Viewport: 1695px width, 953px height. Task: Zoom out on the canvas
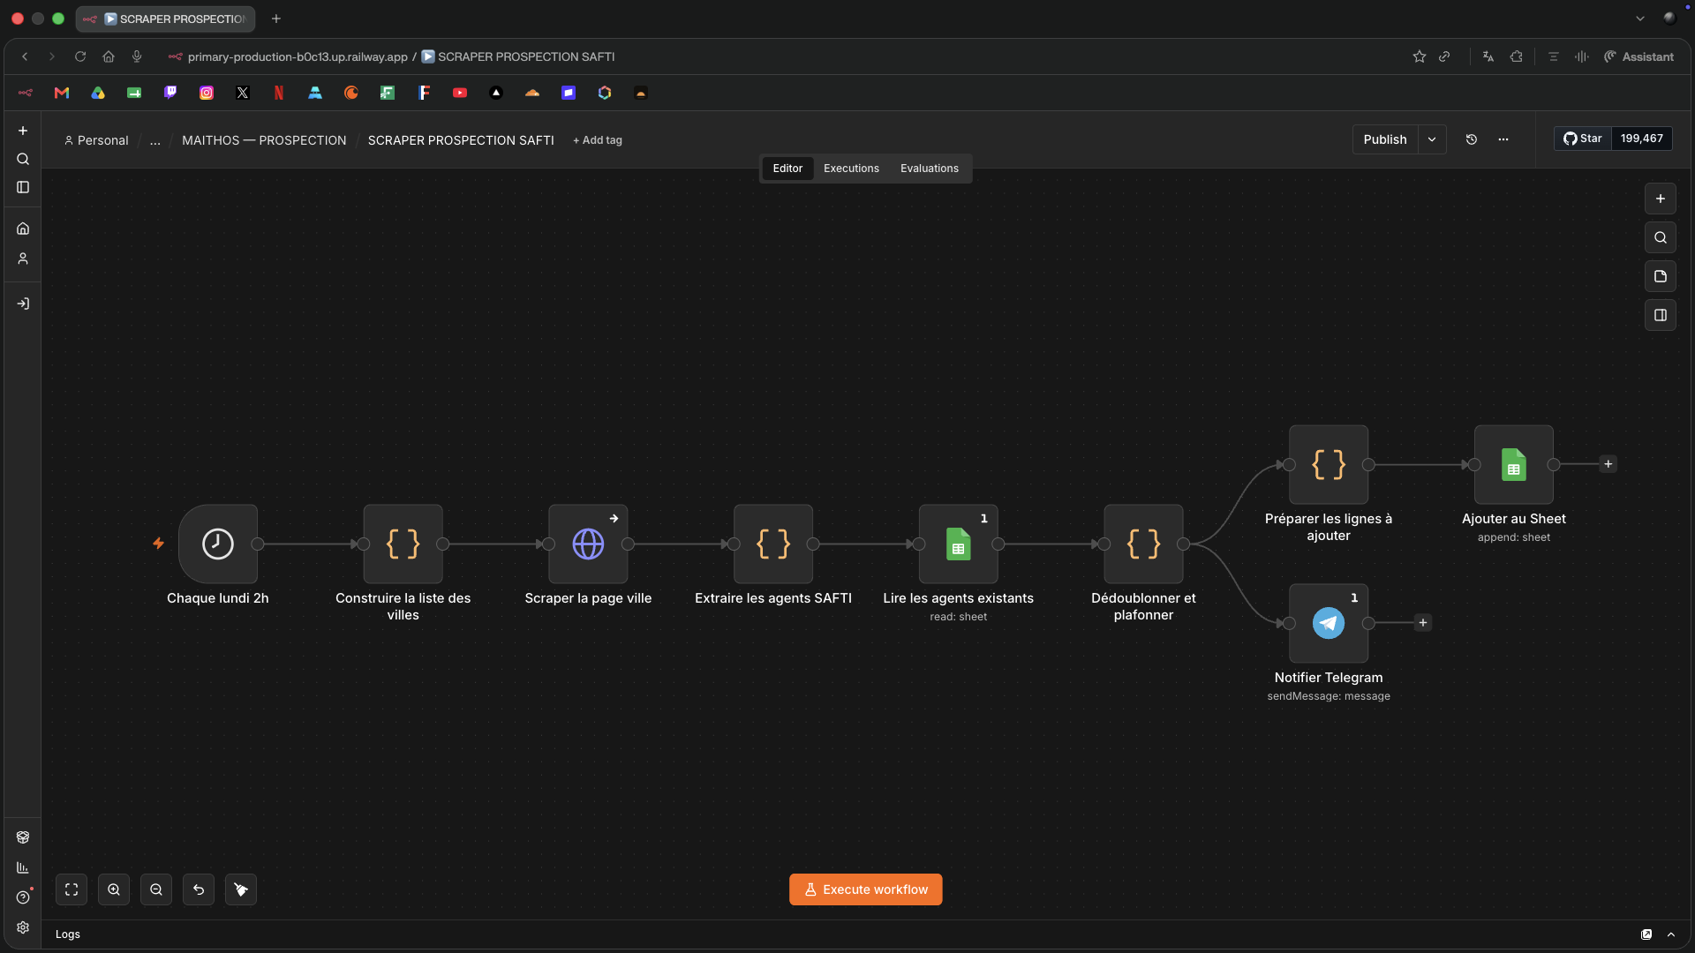(x=156, y=889)
